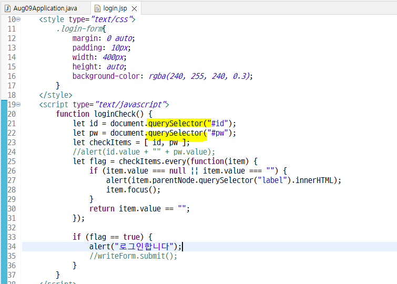Click 'margin' property on line 12
Image resolution: width=397 pixels, height=284 pixels.
(x=85, y=38)
